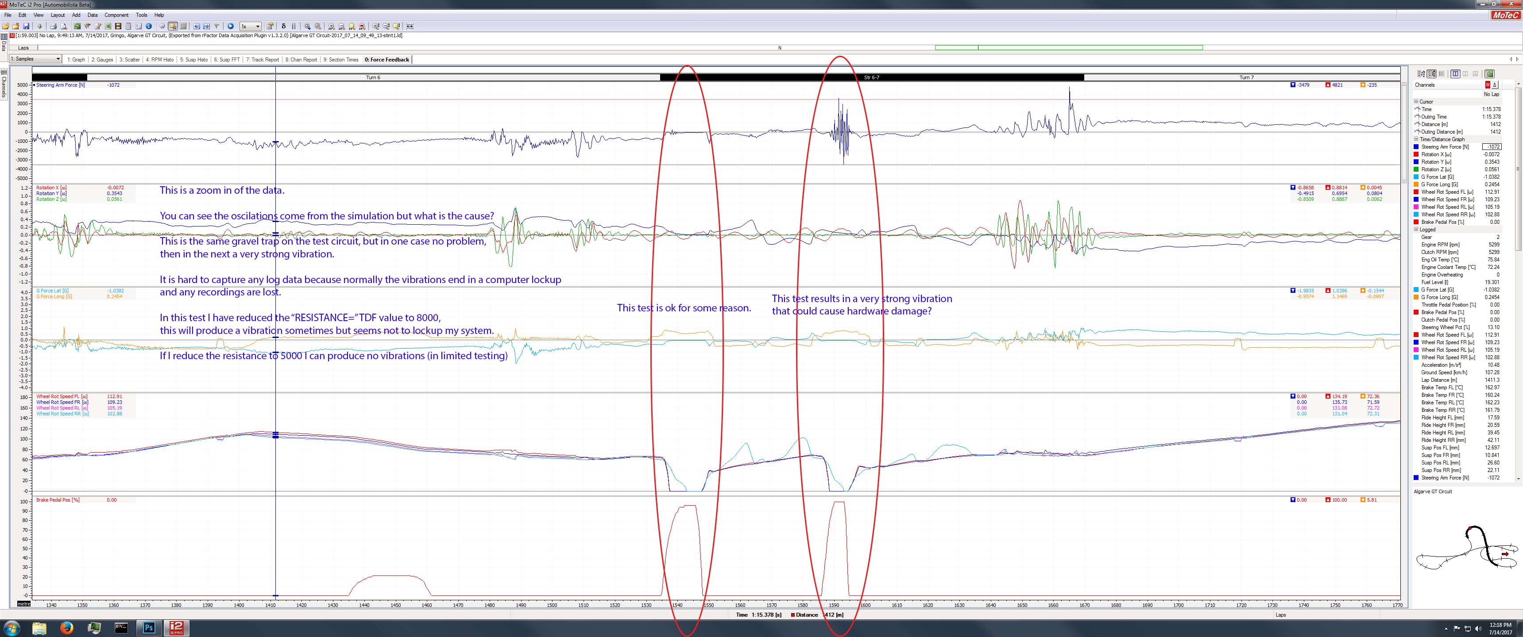Open the Tools menu
This screenshot has width=1523, height=637.
pyautogui.click(x=141, y=15)
